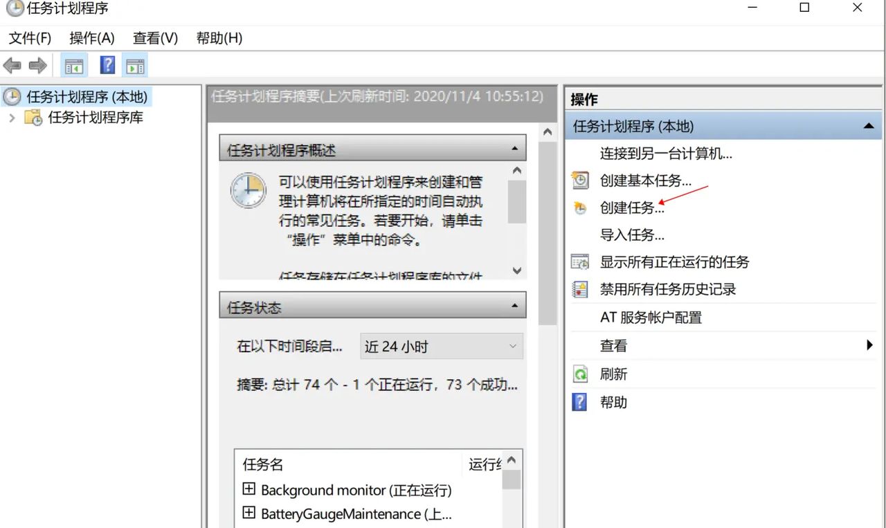
Task: Open the 操作(A) menu
Action: pyautogui.click(x=92, y=38)
